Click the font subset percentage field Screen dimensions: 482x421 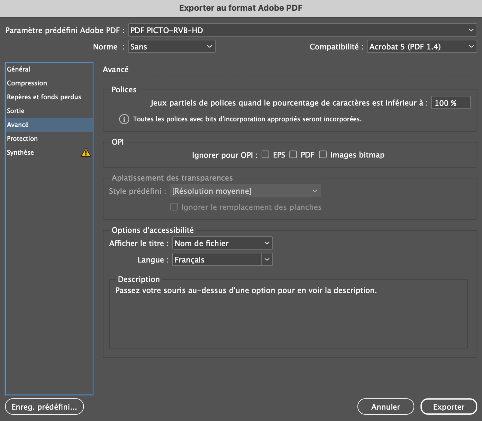point(451,103)
